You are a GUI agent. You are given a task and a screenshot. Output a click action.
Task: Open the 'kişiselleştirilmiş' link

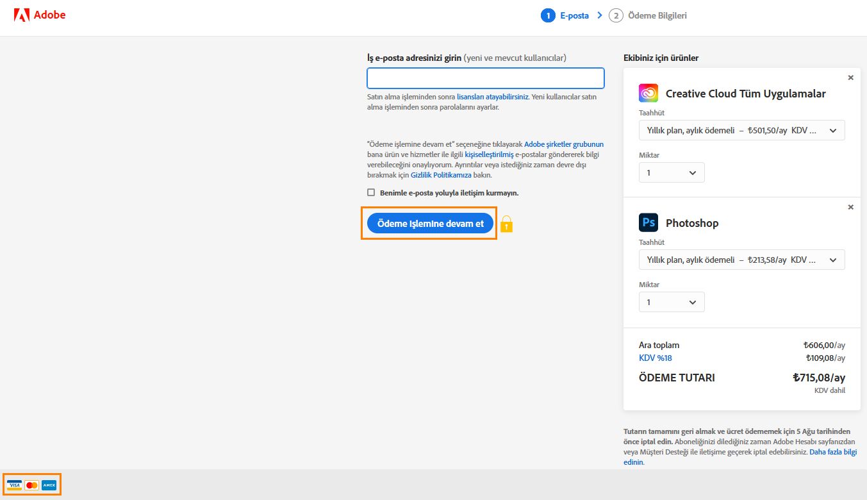coord(489,154)
